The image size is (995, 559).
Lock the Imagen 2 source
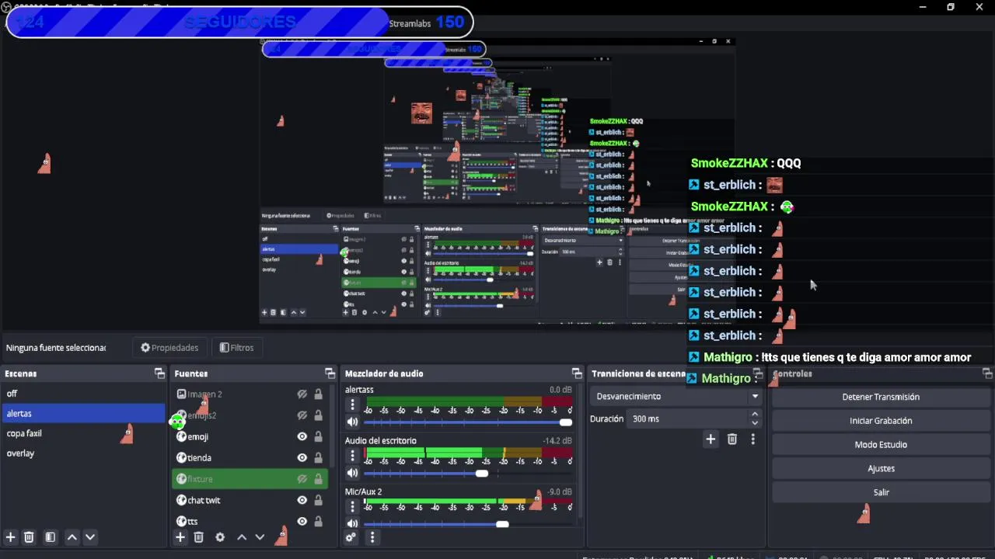(x=318, y=394)
